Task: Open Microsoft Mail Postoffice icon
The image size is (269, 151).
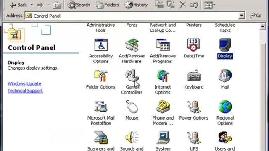Action: click(x=101, y=107)
